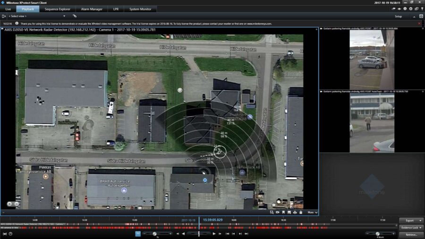Click the camera icon in view toolbar

coord(278,213)
